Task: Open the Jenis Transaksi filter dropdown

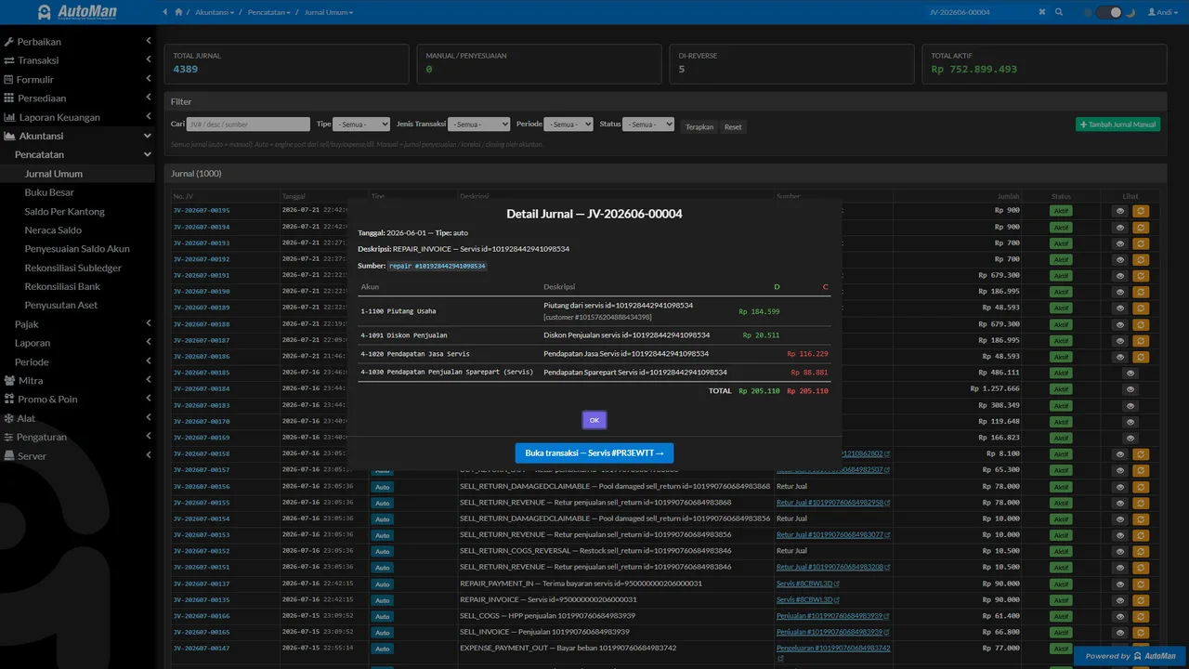Action: coord(479,124)
